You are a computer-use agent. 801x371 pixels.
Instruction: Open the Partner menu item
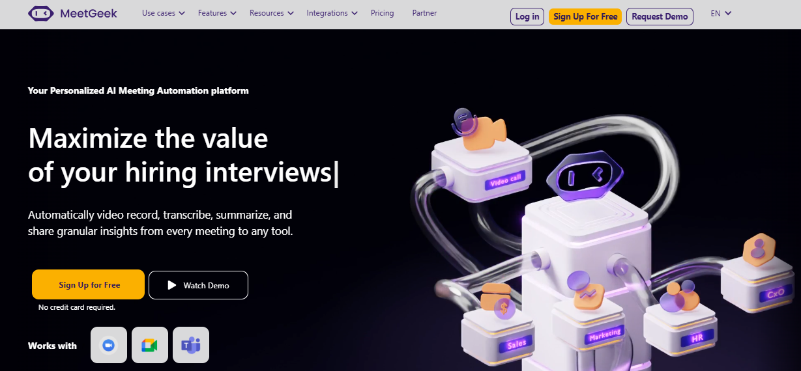[x=425, y=13]
